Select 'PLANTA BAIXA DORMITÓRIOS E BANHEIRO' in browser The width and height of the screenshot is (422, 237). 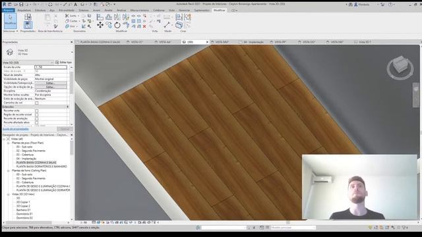click(x=42, y=167)
